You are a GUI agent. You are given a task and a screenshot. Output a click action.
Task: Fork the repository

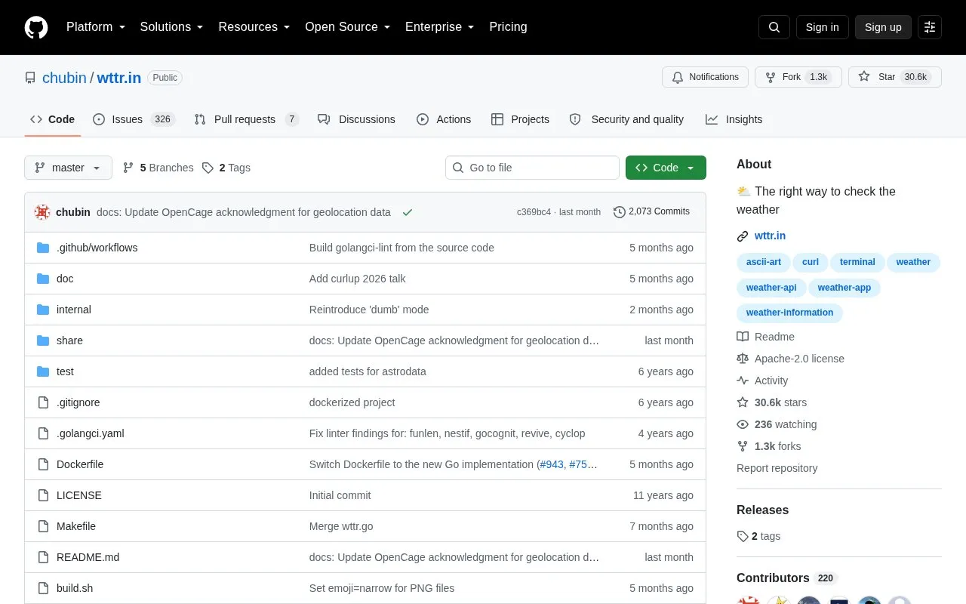[798, 77]
